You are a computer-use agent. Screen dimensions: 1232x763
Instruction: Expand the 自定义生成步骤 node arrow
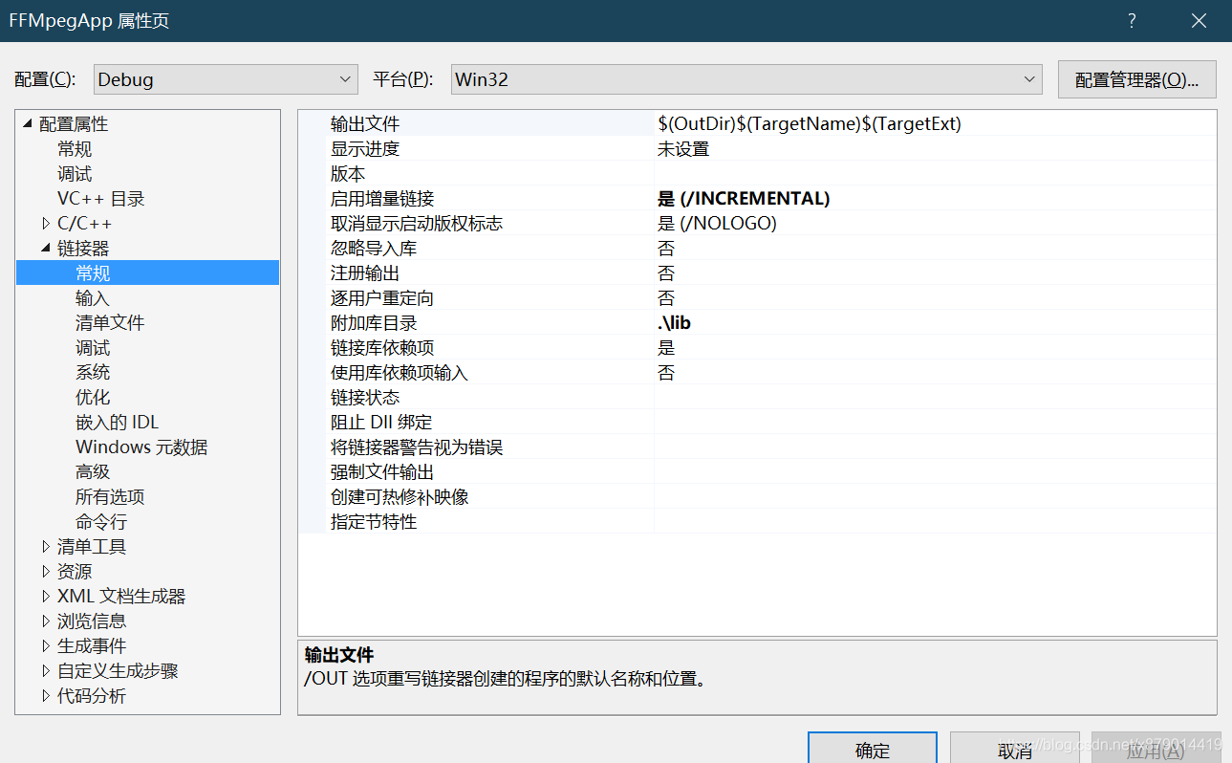45,670
